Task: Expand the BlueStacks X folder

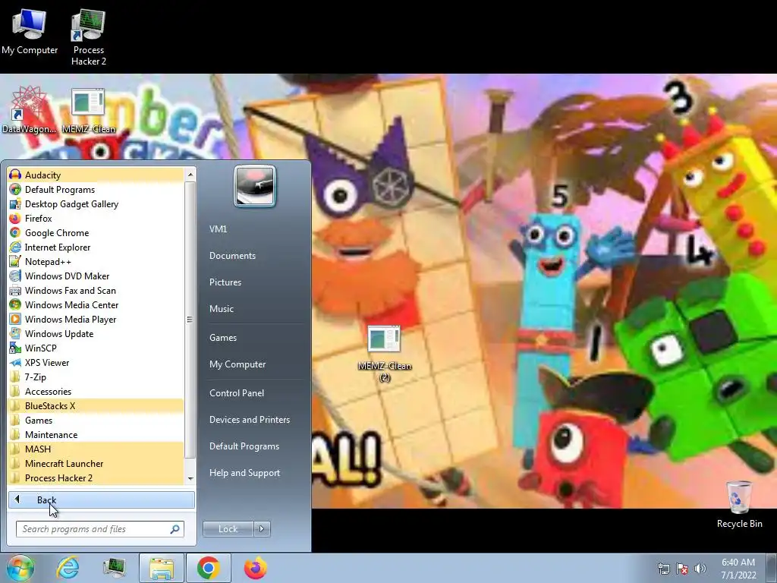Action: pos(96,405)
